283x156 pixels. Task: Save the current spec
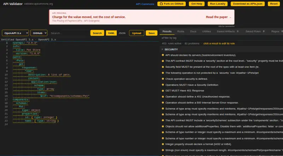[x=151, y=33]
